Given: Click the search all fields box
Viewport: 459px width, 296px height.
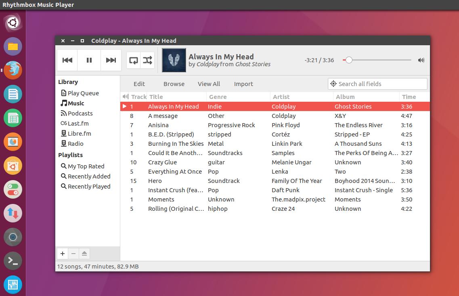Looking at the screenshot, I should (x=381, y=84).
